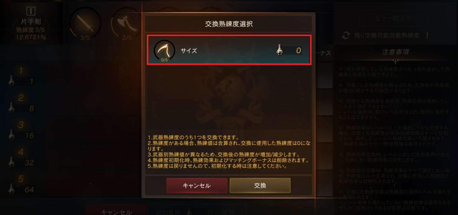Click the 注意事項 notice header
The image size is (458, 215).
click(395, 52)
